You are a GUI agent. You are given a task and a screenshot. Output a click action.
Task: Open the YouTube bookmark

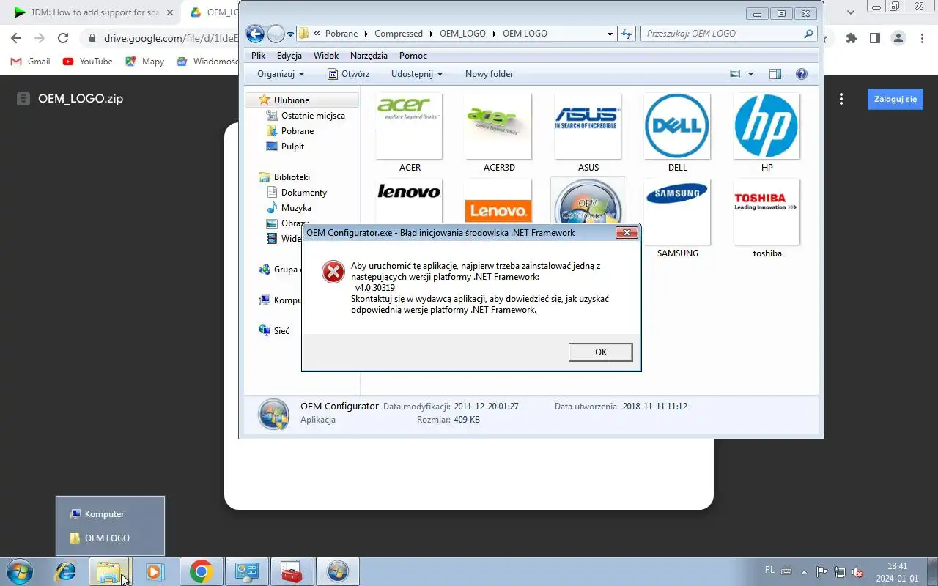(x=88, y=62)
